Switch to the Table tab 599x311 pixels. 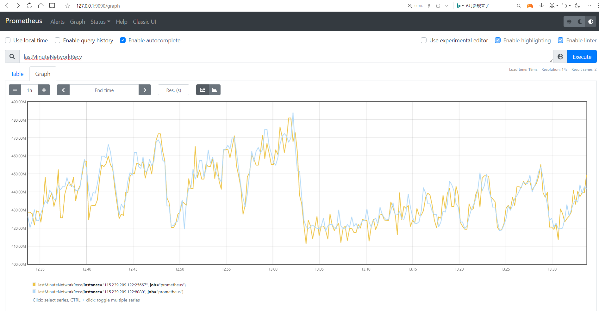coord(17,74)
